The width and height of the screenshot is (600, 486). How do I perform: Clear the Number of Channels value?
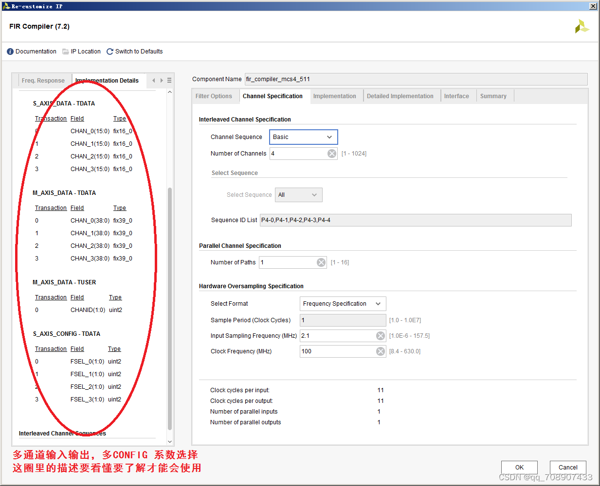(x=331, y=153)
